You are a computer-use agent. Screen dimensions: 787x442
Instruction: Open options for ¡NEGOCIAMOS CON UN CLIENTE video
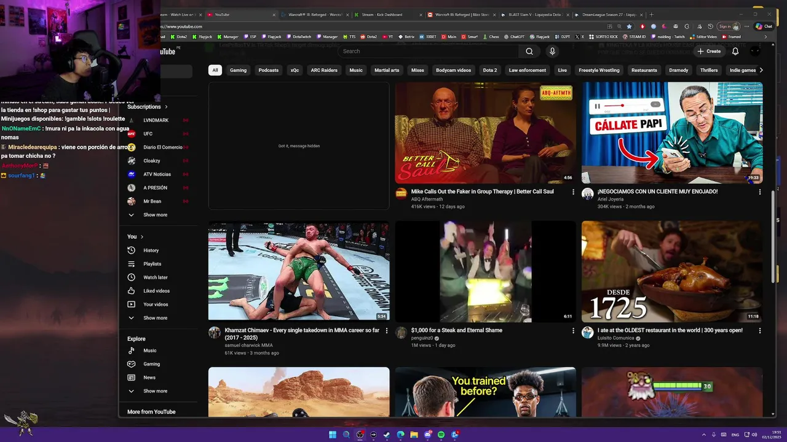tap(760, 192)
